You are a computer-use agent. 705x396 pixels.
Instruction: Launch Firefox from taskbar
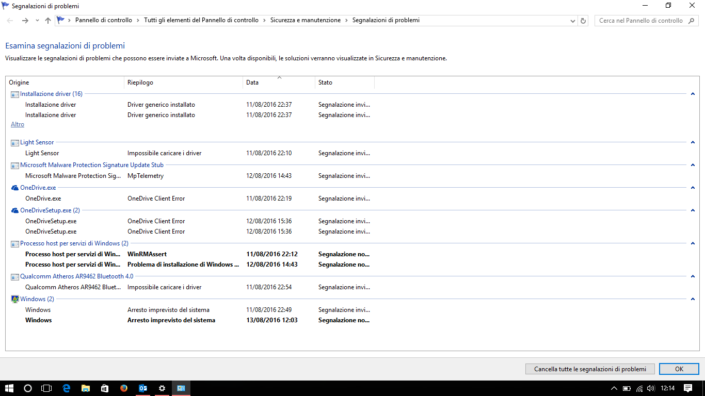click(x=124, y=388)
